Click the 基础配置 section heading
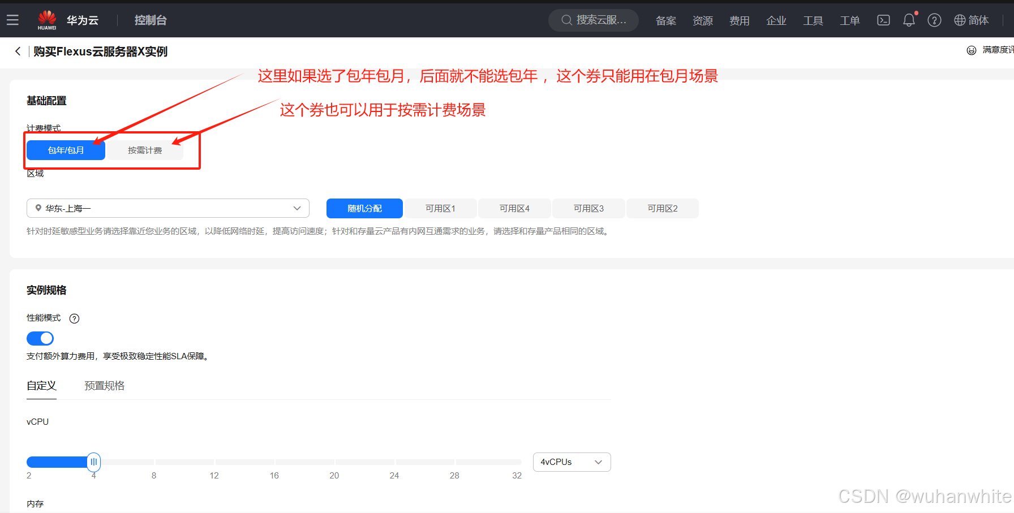The image size is (1014, 513). 46,101
